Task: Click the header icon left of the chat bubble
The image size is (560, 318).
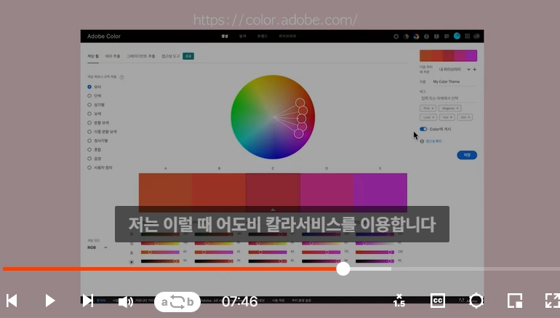Action: [x=436, y=36]
